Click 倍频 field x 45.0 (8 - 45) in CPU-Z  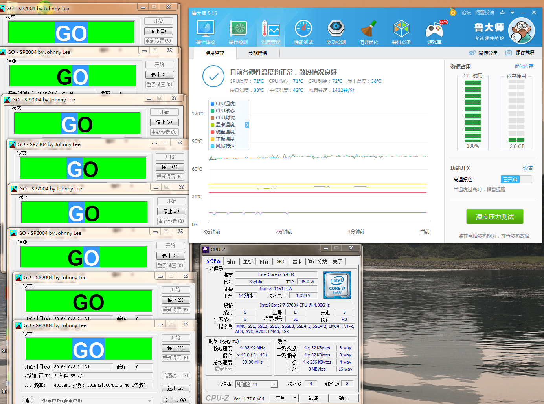point(253,355)
